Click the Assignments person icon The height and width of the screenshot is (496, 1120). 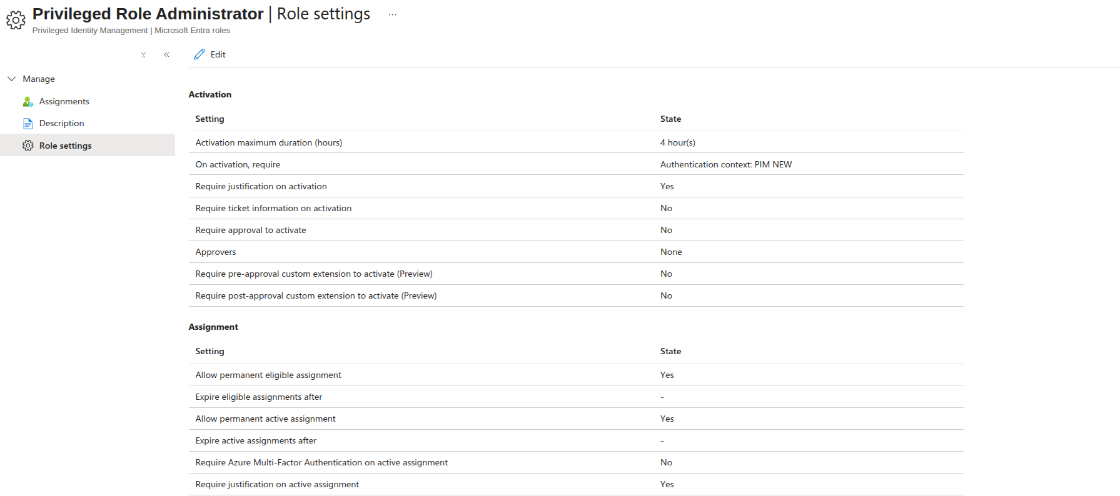point(28,101)
